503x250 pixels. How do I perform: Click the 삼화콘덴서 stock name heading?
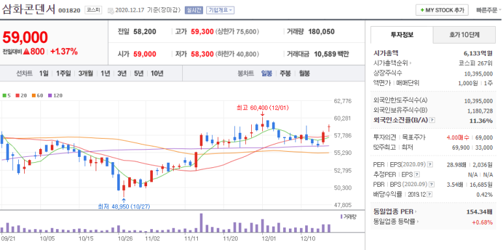29,9
